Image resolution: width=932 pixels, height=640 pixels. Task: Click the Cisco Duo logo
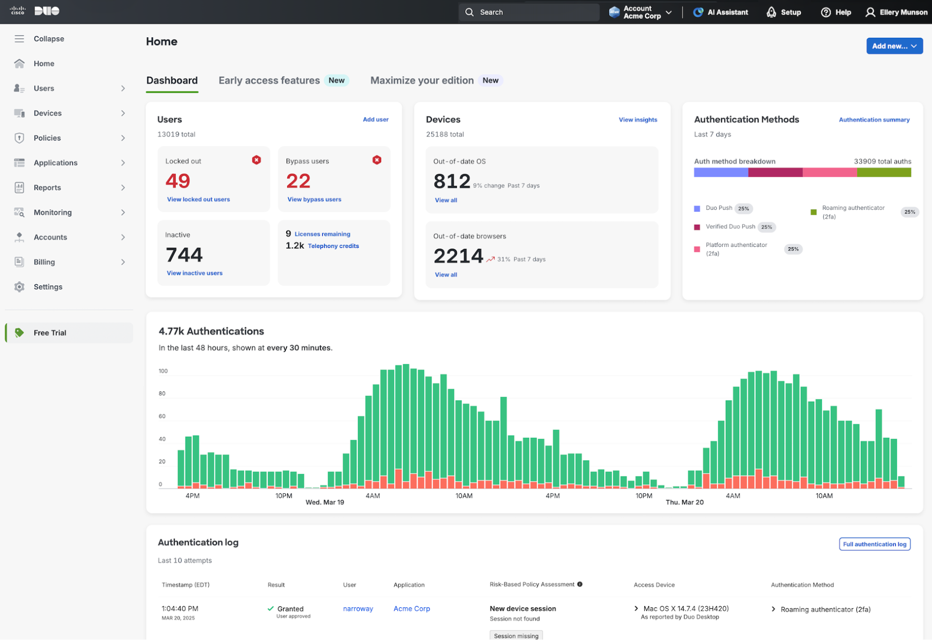pos(35,11)
